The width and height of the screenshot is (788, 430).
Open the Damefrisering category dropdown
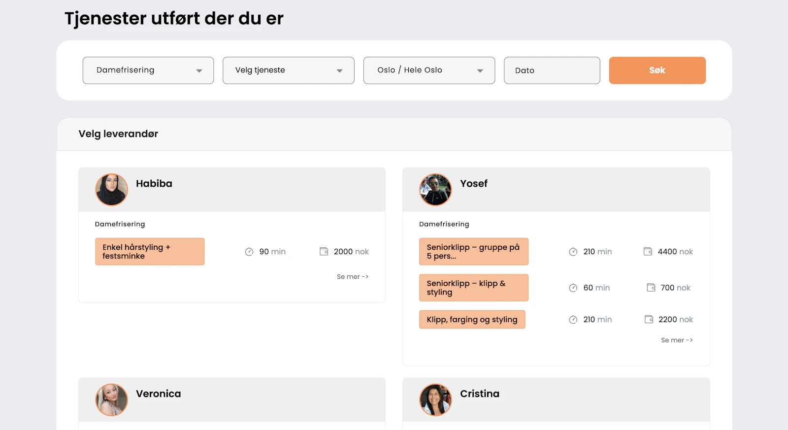[x=148, y=70]
